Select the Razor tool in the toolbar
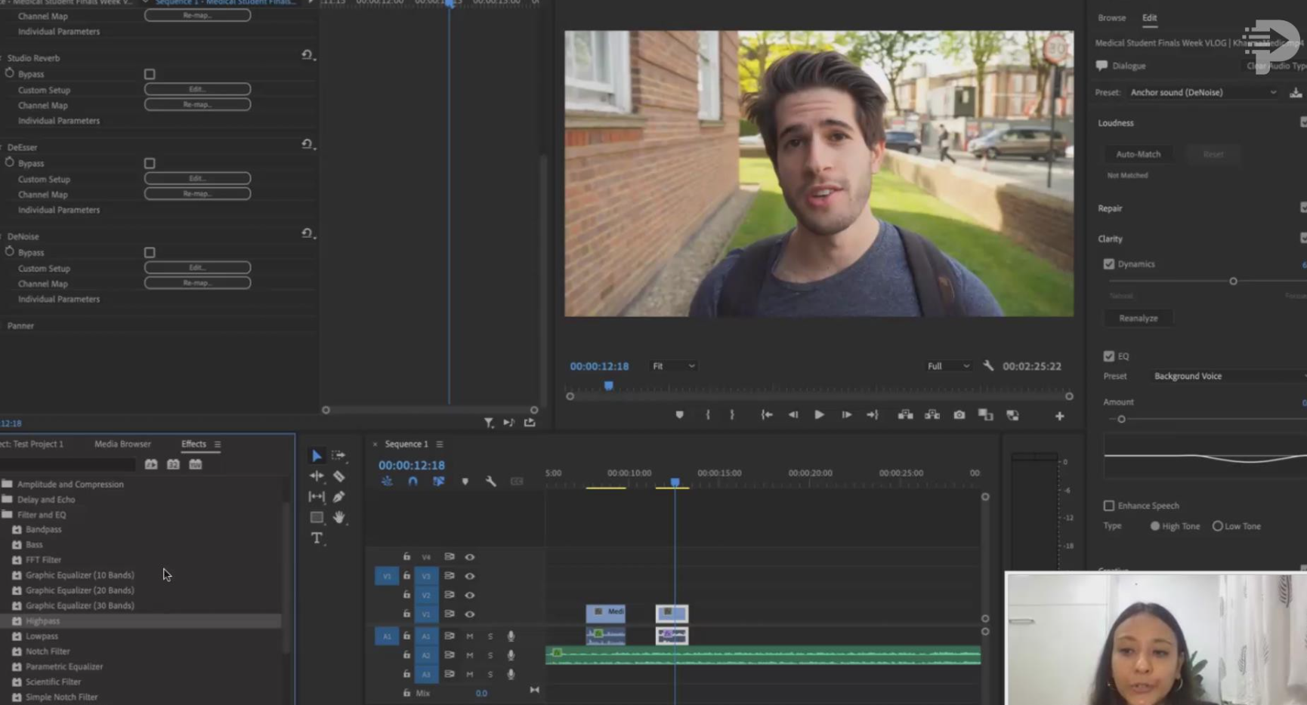Image resolution: width=1307 pixels, height=705 pixels. pyautogui.click(x=339, y=476)
